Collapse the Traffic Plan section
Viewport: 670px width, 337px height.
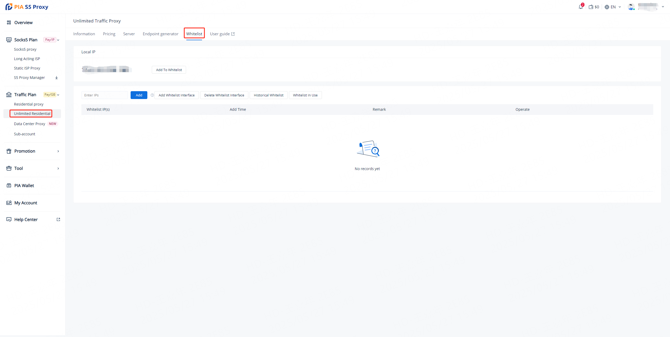(58, 95)
